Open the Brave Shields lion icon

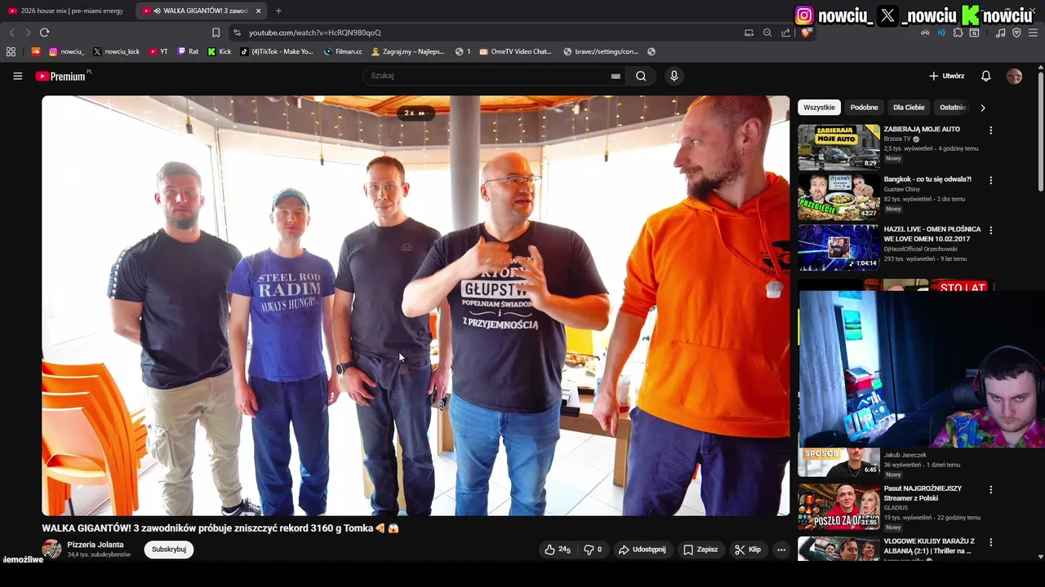pos(805,33)
